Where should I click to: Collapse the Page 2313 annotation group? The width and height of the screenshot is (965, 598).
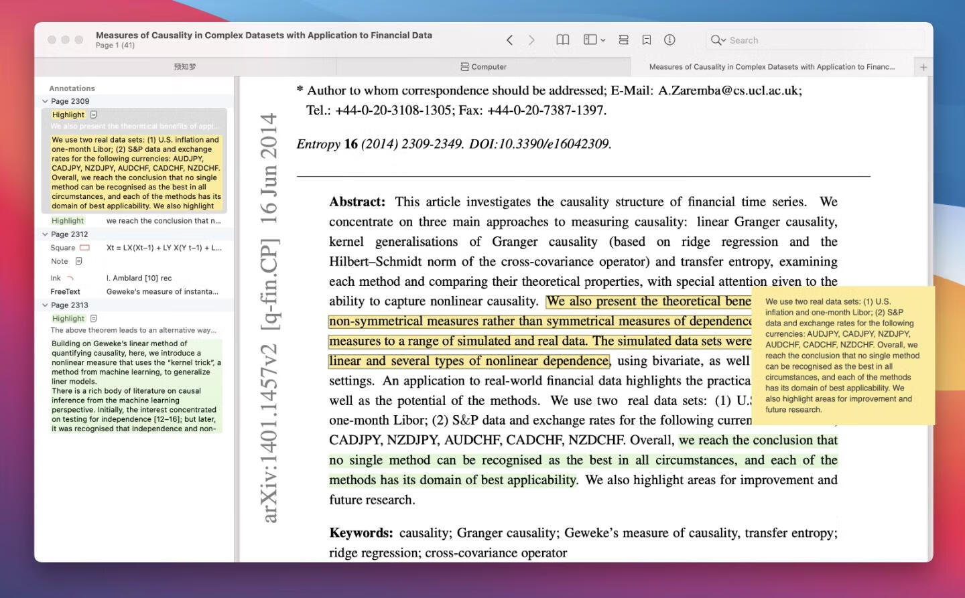pyautogui.click(x=45, y=305)
